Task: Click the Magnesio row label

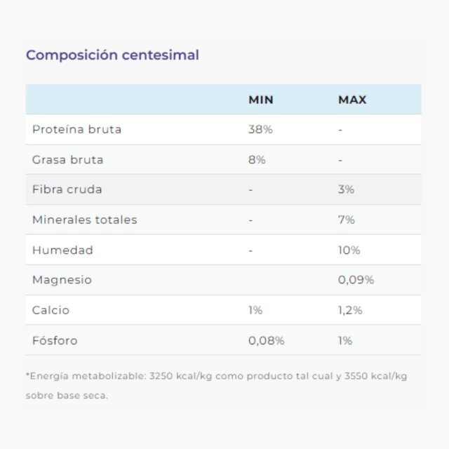Action: pos(62,280)
